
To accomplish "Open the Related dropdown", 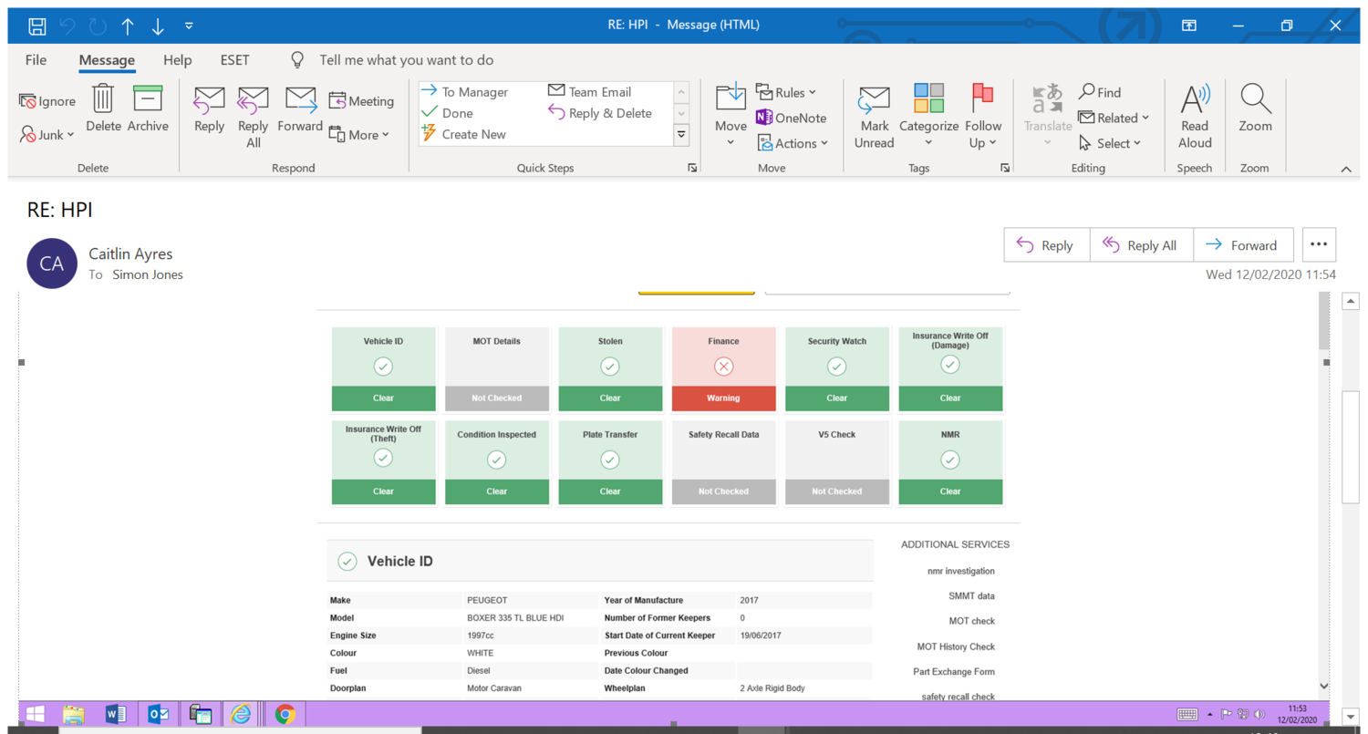I will point(1114,118).
